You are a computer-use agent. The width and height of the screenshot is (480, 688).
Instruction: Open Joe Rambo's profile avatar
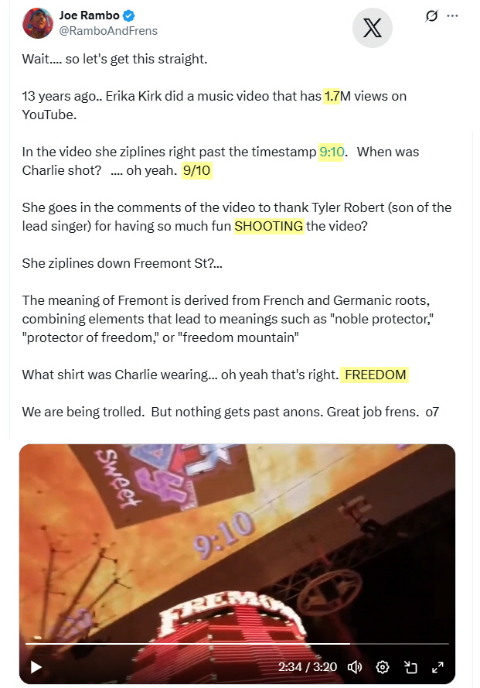pyautogui.click(x=38, y=23)
